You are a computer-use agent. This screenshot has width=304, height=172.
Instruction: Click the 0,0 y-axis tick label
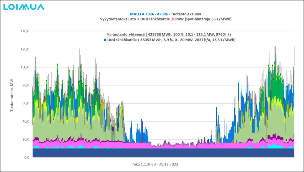tap(27, 157)
